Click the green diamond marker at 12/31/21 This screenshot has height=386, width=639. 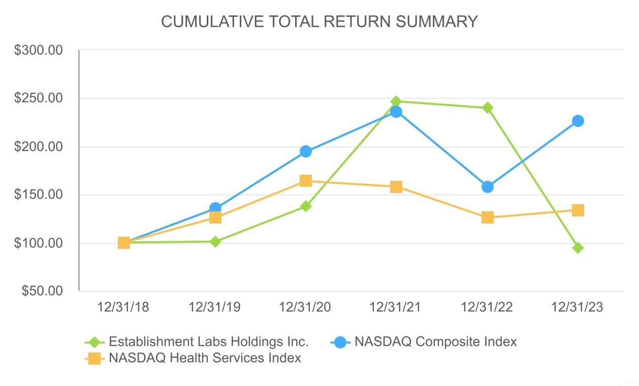click(396, 102)
